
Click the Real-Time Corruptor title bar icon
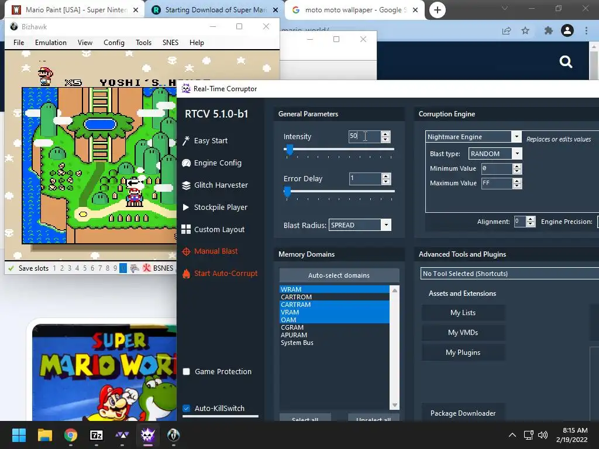(x=186, y=89)
